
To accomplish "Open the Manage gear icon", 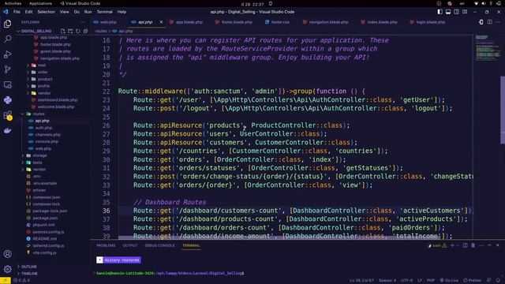I will point(7,269).
